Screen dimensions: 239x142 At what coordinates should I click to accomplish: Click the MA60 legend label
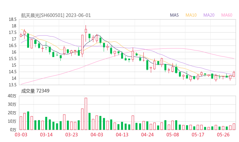click(x=227, y=15)
